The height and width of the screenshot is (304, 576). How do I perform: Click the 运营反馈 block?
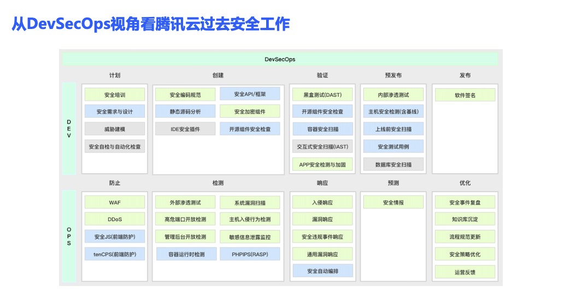tap(465, 272)
